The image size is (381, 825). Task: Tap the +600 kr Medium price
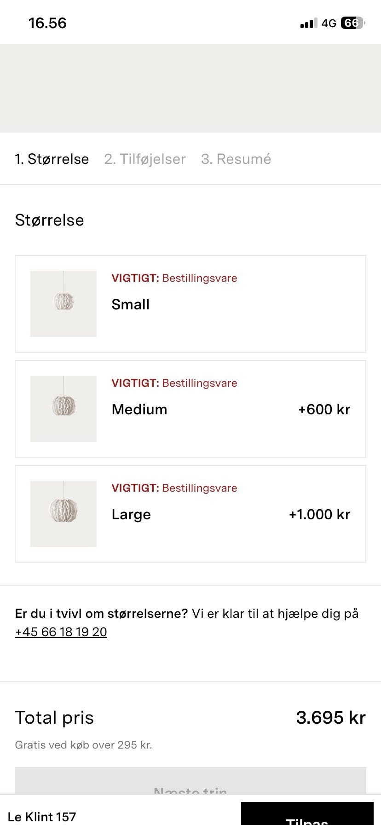pos(324,409)
